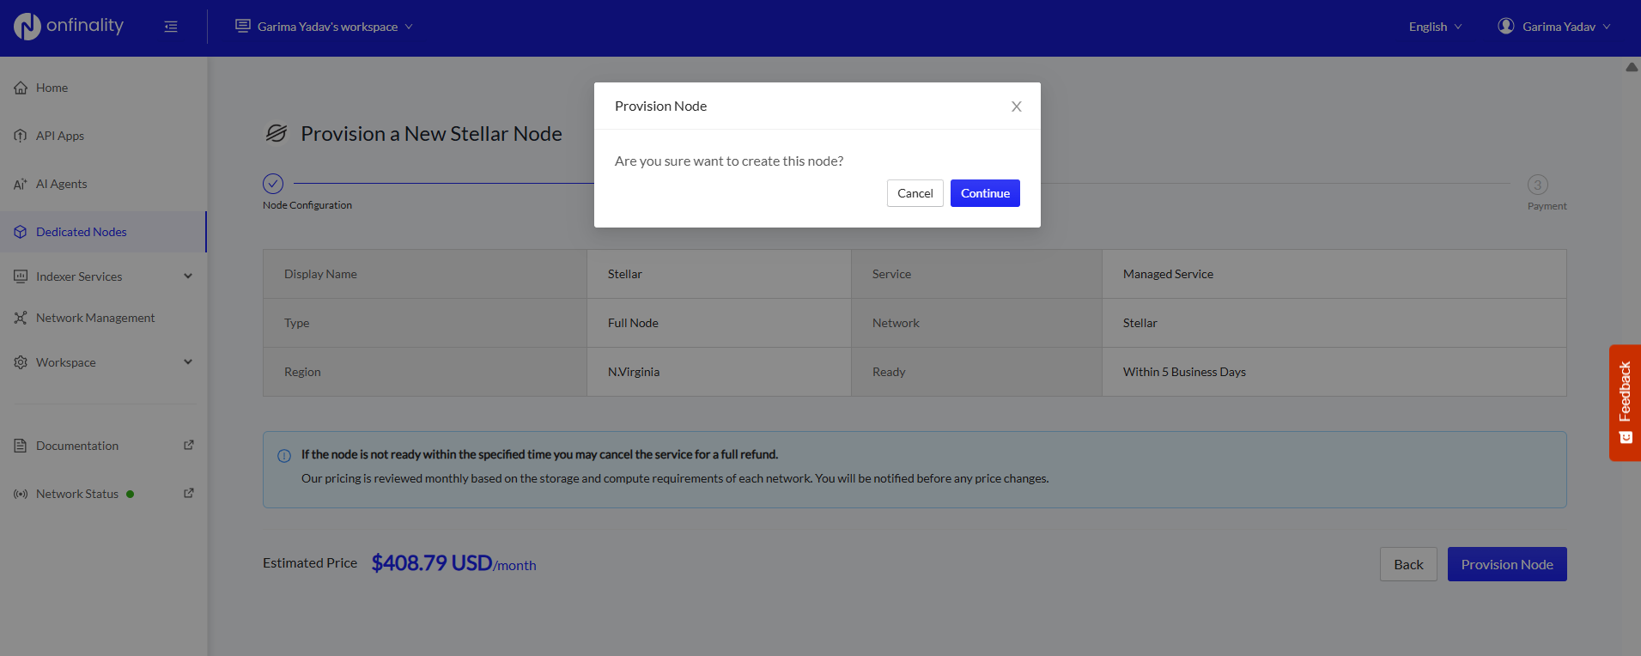Collapse the sidebar with menu fold icon
1641x656 pixels.
point(171,27)
